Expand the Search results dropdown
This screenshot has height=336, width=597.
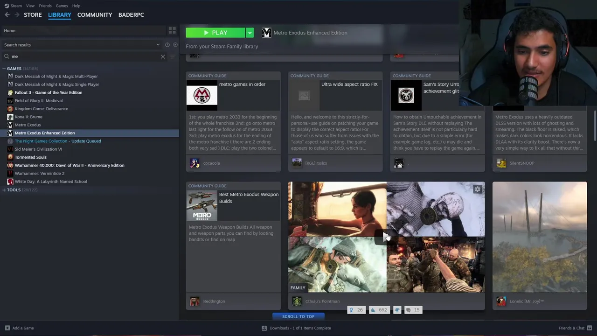coord(158,45)
